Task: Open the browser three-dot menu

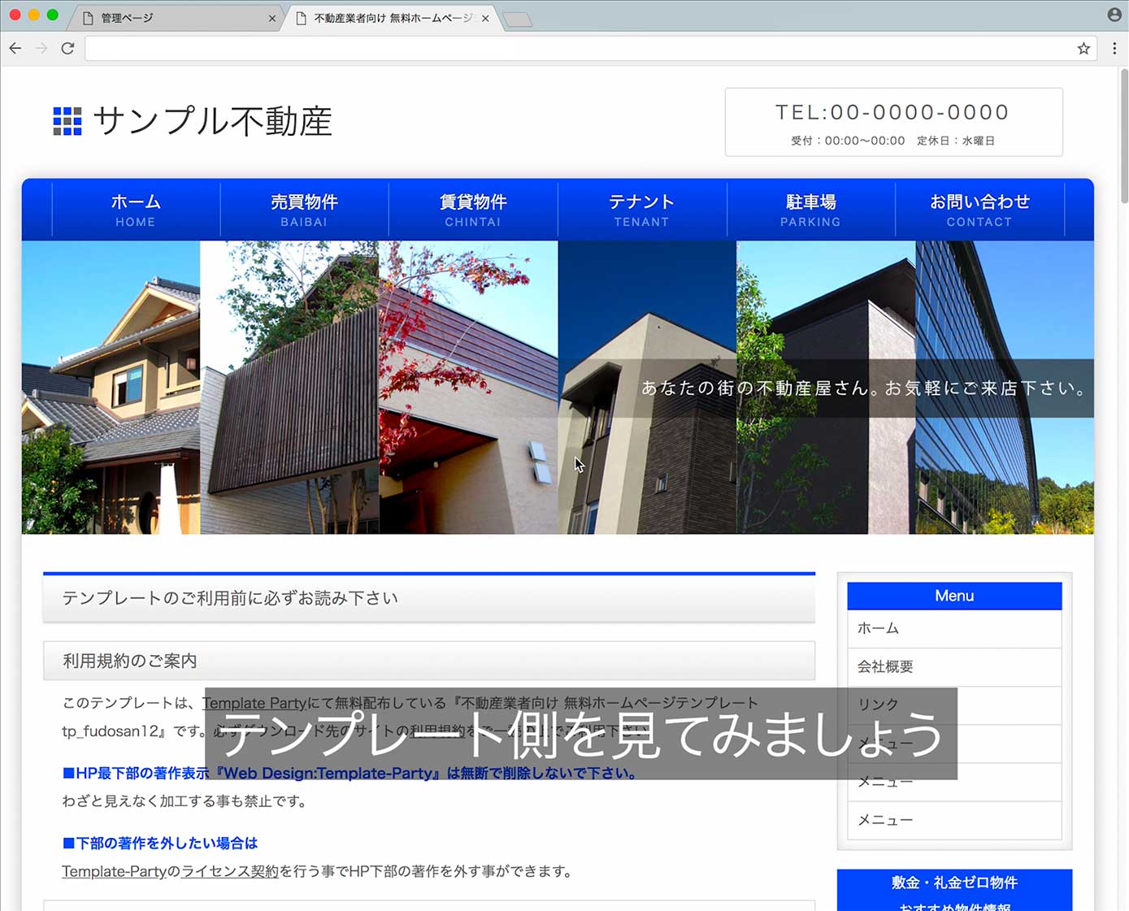Action: pos(1114,49)
